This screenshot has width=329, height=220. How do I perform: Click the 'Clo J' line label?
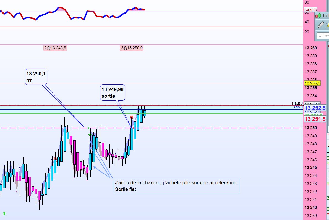point(298,107)
